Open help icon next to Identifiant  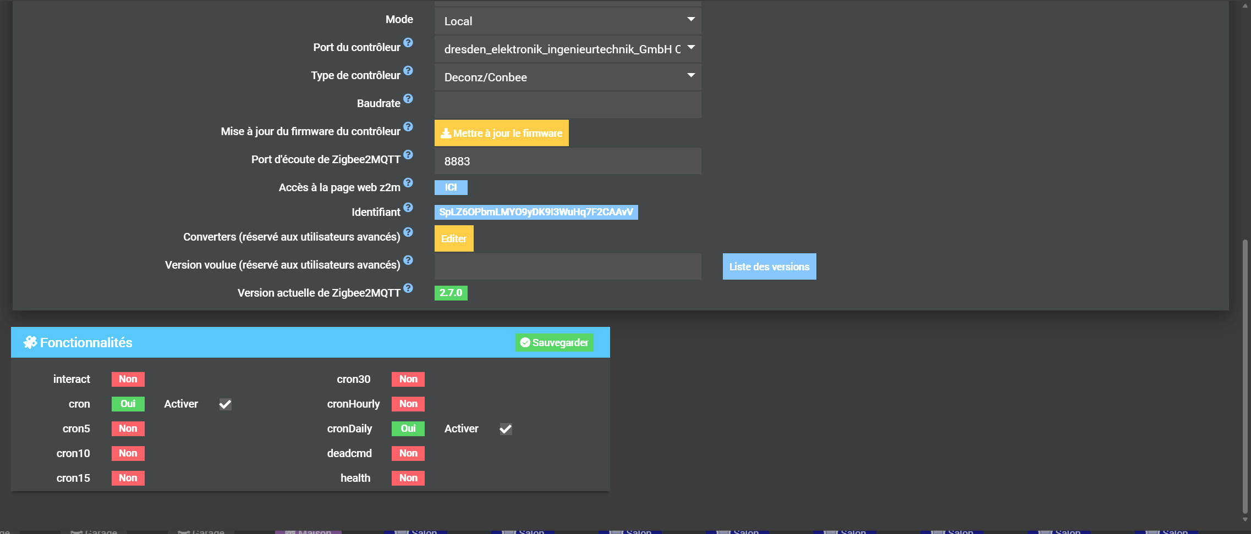pos(408,207)
